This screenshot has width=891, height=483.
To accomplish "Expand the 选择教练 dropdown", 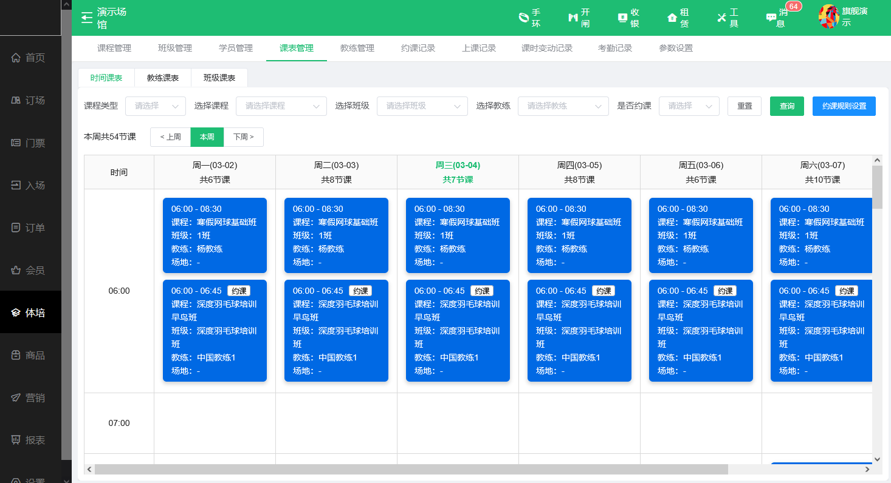I will pos(563,106).
